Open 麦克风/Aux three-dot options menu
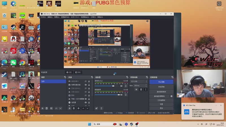 (x=126, y=86)
